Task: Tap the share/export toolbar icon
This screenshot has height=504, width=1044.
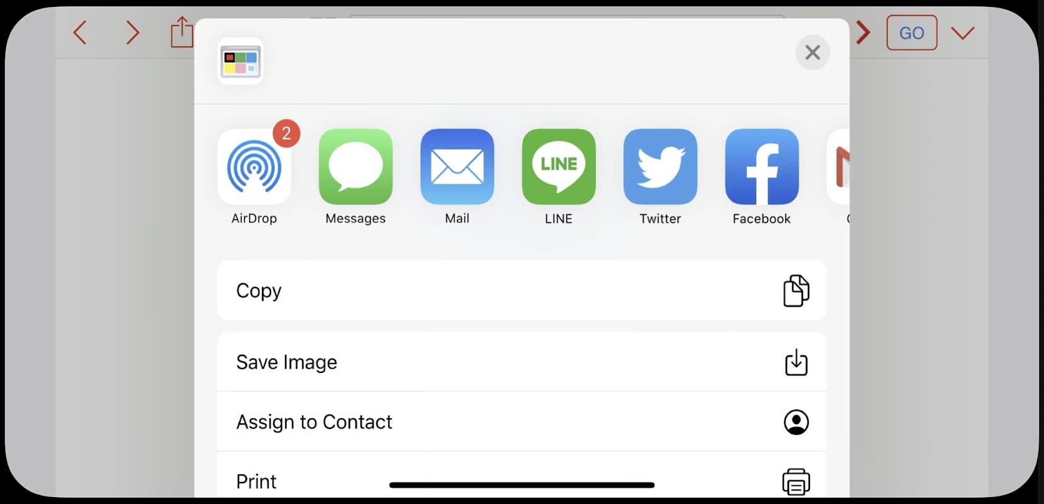Action: coord(182,32)
